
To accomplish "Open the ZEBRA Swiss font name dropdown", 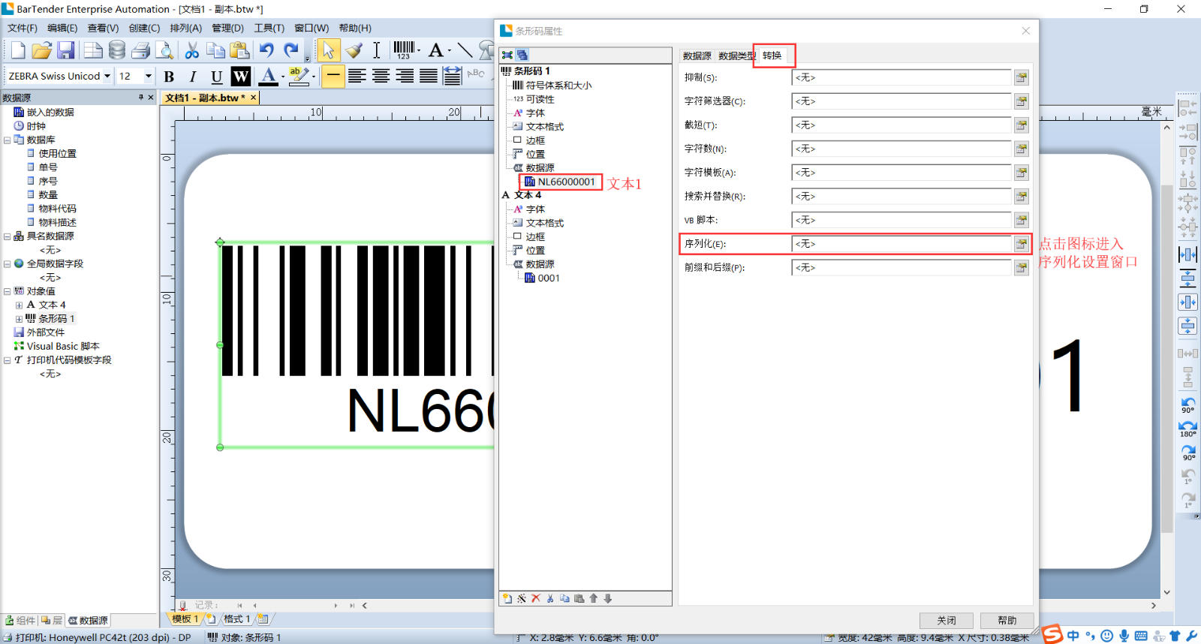I will pos(107,76).
